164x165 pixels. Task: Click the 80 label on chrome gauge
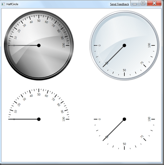(59, 31)
